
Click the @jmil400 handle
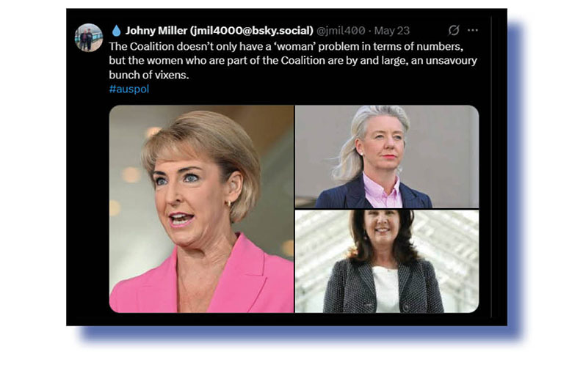[x=341, y=31]
